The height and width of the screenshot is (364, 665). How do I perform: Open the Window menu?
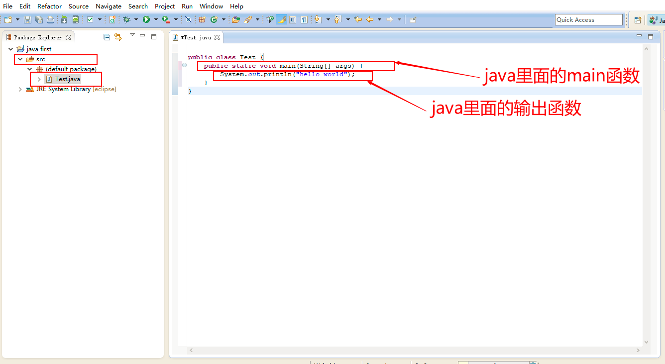point(211,6)
